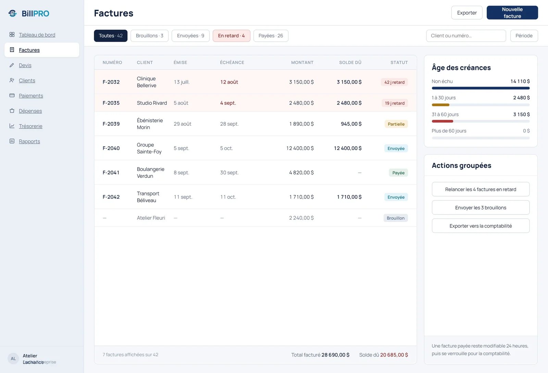This screenshot has height=373, width=548.
Task: Sort by the ÉCHÉANCE column header
Action: pyautogui.click(x=232, y=62)
